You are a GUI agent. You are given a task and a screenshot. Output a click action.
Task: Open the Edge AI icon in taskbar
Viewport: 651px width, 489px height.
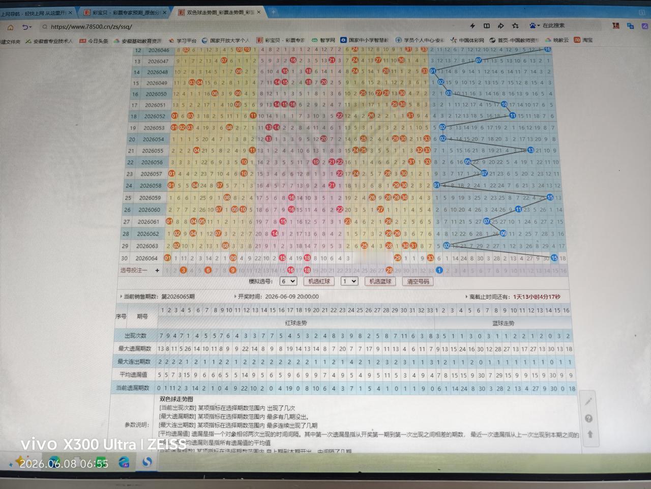tap(124, 462)
